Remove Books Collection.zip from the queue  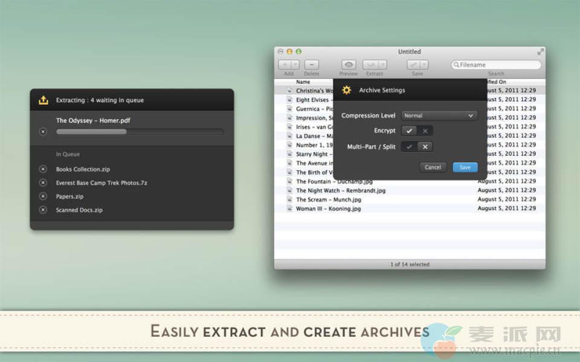[x=43, y=170]
